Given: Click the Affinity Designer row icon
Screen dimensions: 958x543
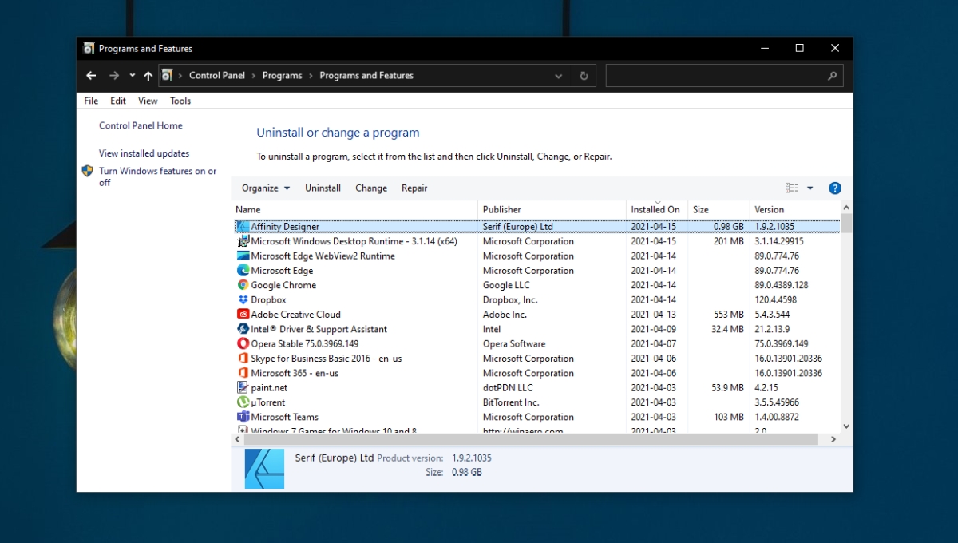Looking at the screenshot, I should 243,227.
